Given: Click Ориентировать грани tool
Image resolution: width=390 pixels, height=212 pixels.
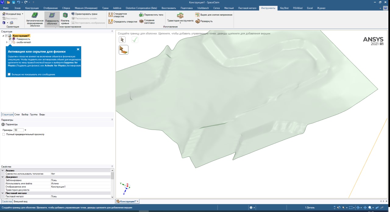Looking at the screenshot, I should (84, 14).
